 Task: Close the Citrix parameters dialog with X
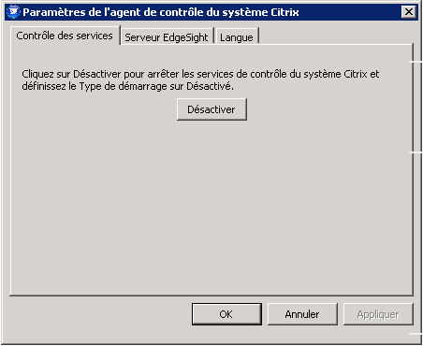click(x=409, y=12)
